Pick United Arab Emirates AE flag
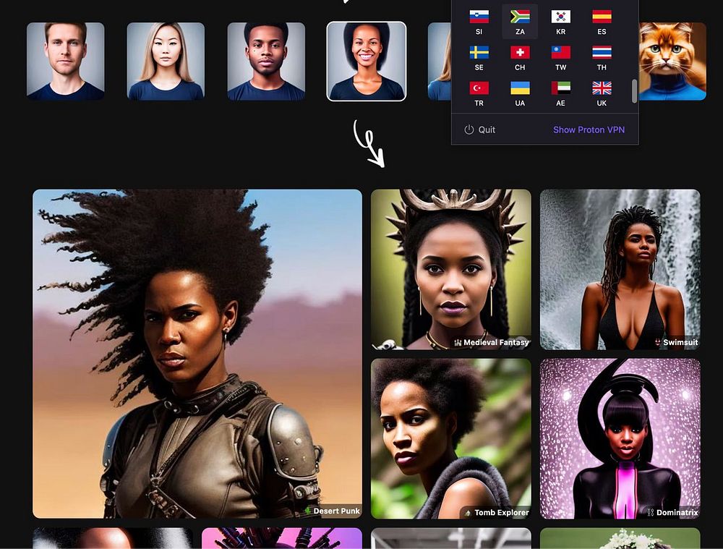 (x=561, y=88)
